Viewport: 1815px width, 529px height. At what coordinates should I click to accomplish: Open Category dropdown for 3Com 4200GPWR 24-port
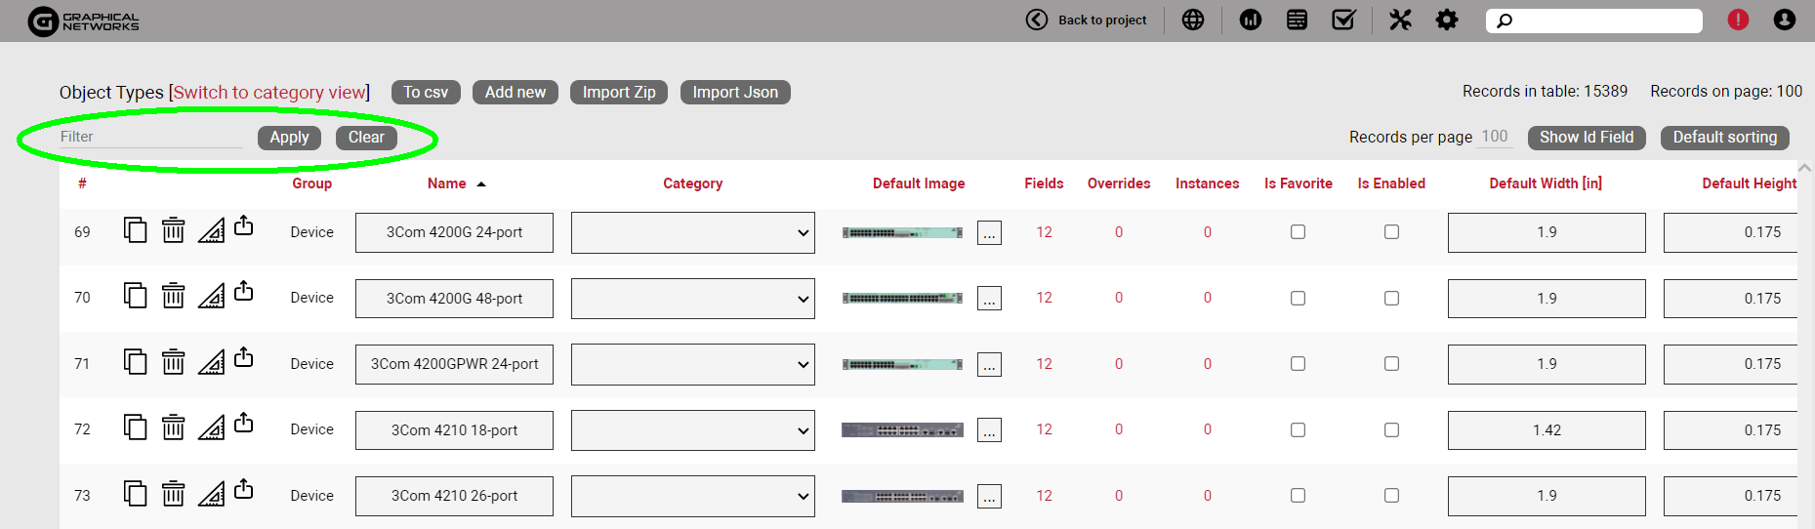pyautogui.click(x=692, y=365)
